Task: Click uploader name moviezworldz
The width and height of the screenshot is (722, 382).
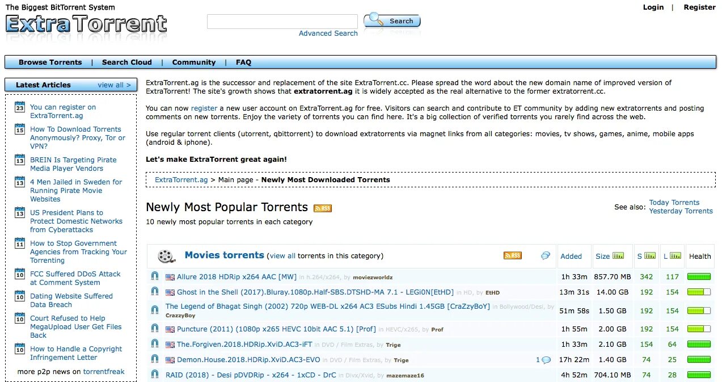Action: (373, 278)
